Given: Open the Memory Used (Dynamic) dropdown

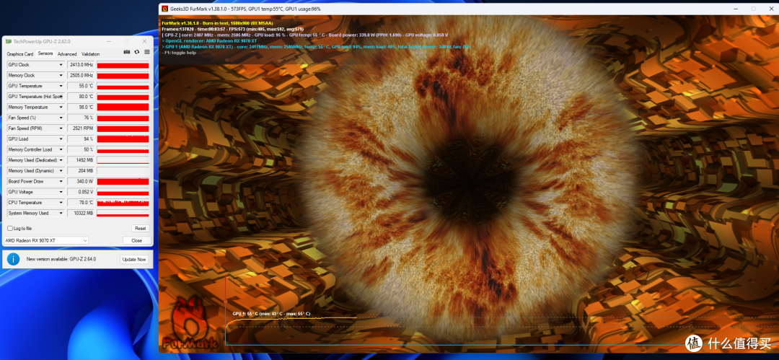Looking at the screenshot, I should click(x=61, y=170).
